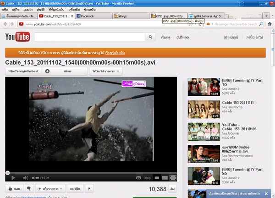Screen dimensions: 275x198
Task: Switch to small player size
Action: [157, 178]
